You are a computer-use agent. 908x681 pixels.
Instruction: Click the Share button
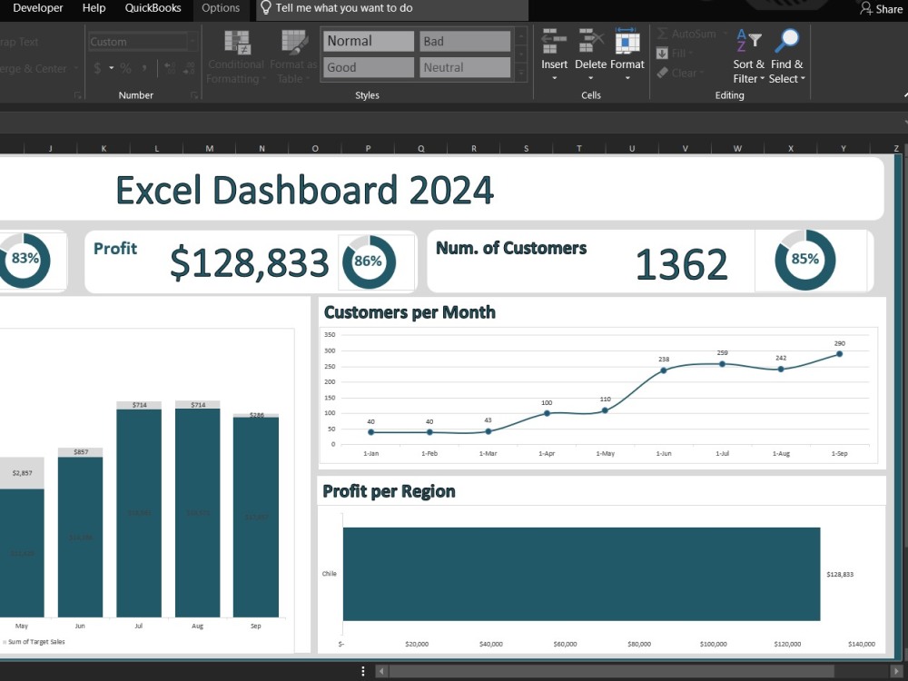tap(880, 8)
